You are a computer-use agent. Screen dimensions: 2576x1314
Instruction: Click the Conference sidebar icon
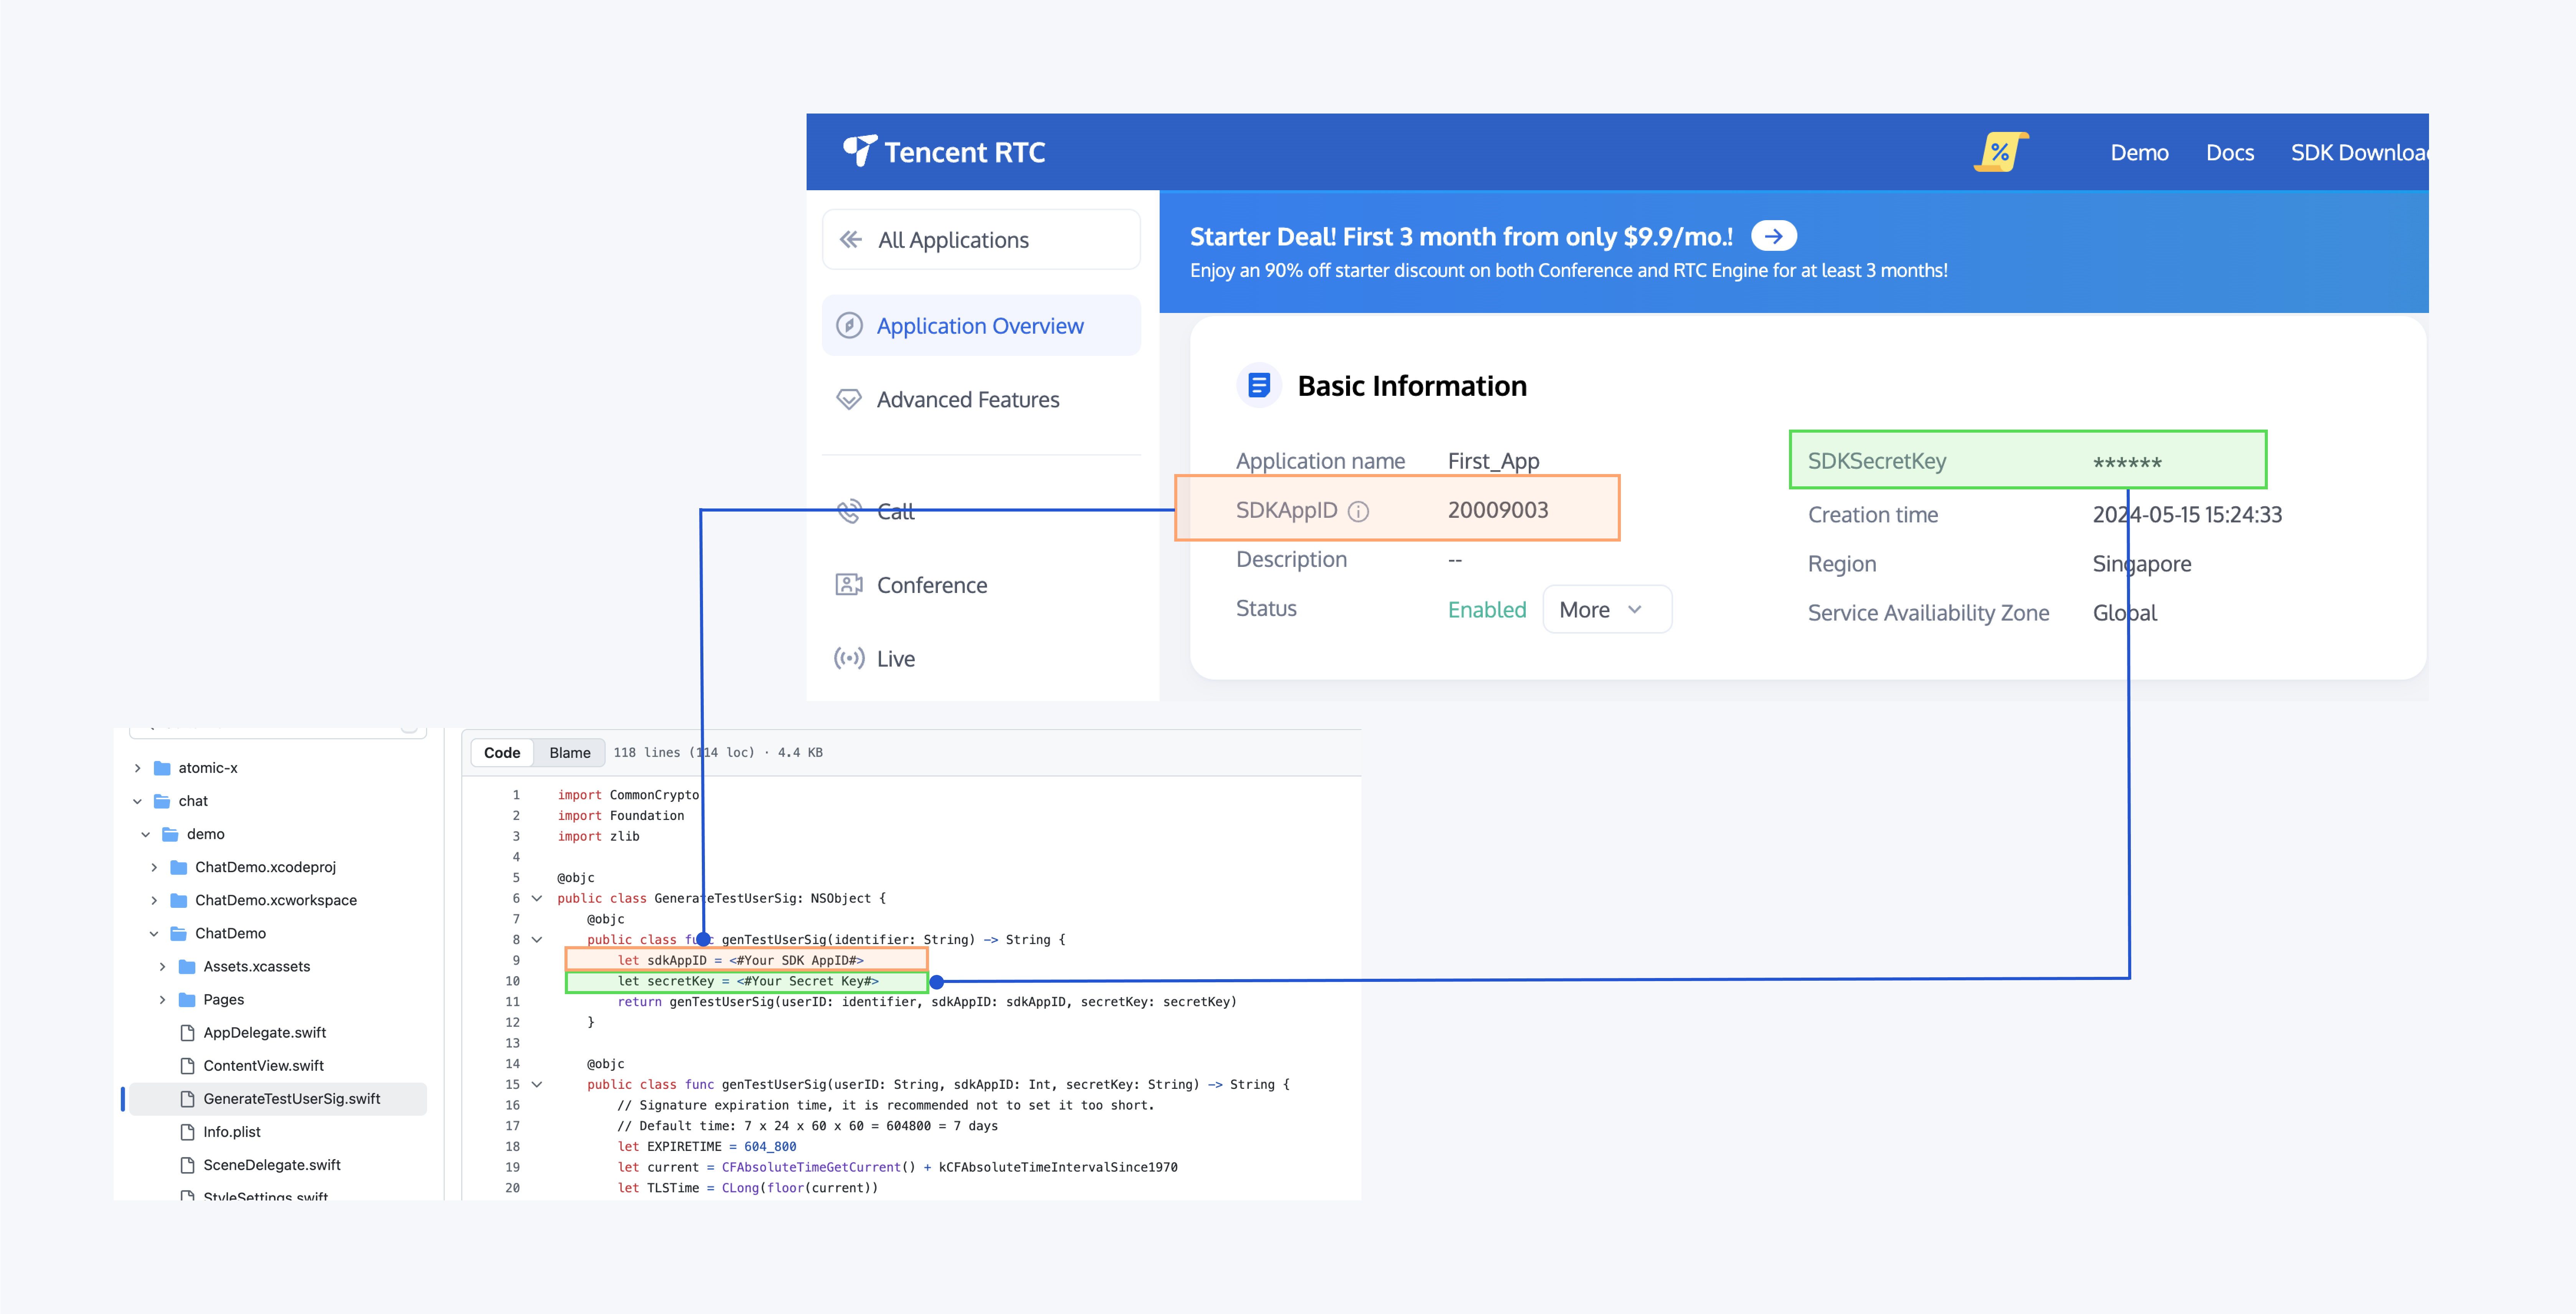[848, 585]
